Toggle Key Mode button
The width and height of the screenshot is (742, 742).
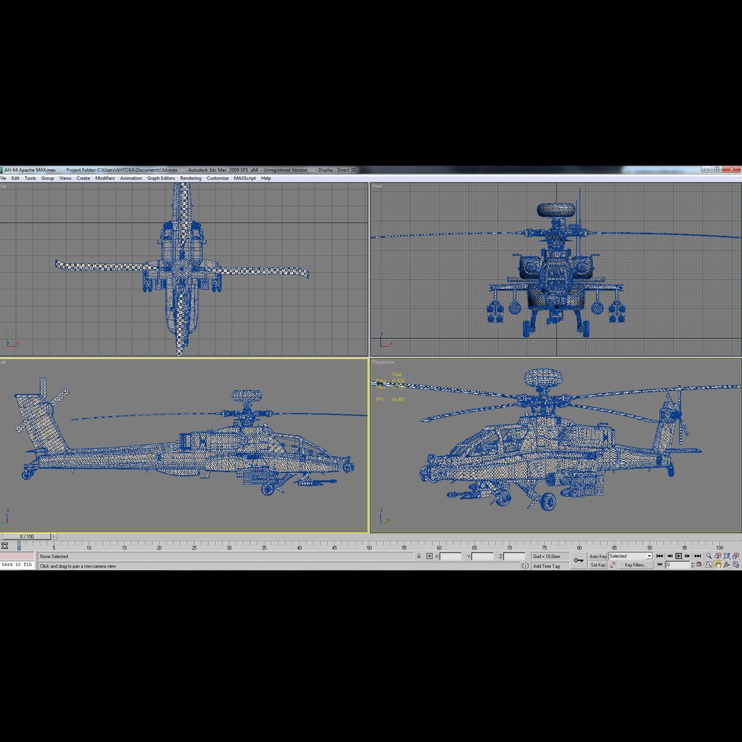pyautogui.click(x=660, y=565)
